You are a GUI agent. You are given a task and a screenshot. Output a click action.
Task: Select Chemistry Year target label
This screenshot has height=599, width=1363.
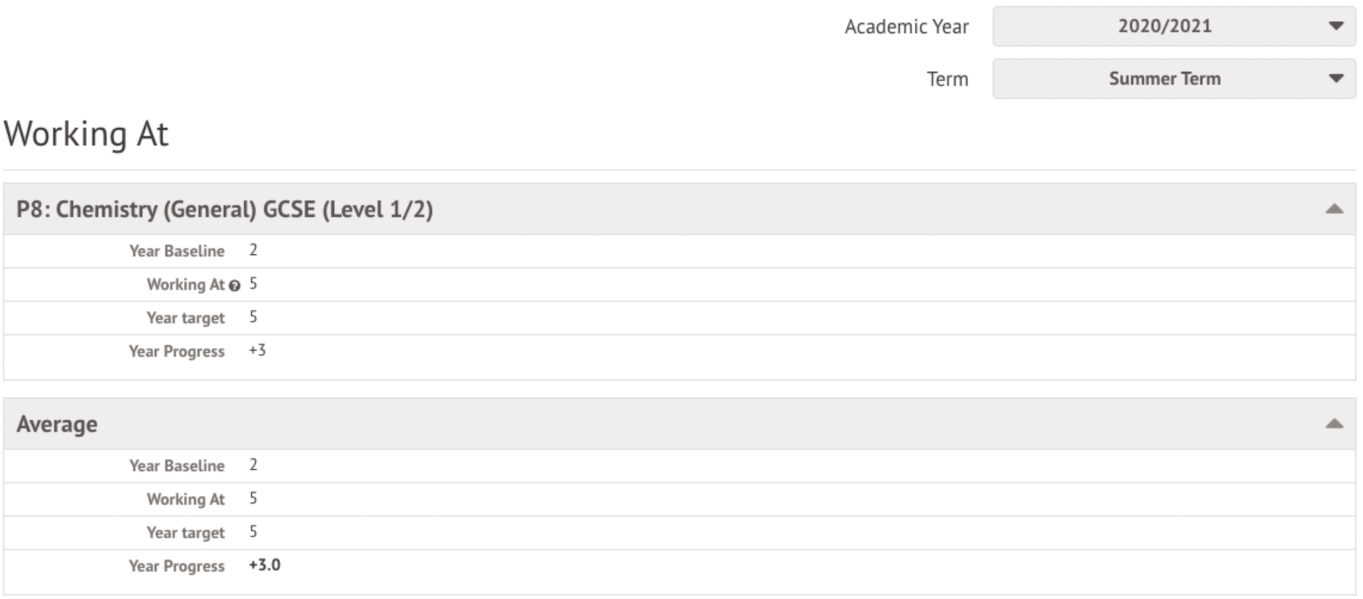click(185, 318)
